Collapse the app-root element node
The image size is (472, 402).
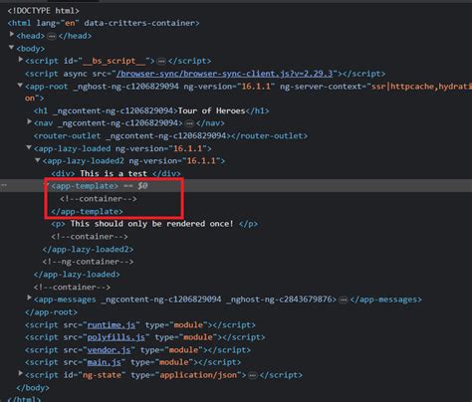(20, 86)
